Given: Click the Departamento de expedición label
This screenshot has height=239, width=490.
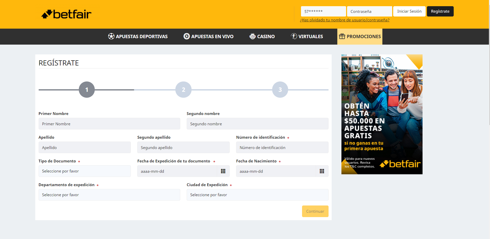Looking at the screenshot, I should 66,185.
